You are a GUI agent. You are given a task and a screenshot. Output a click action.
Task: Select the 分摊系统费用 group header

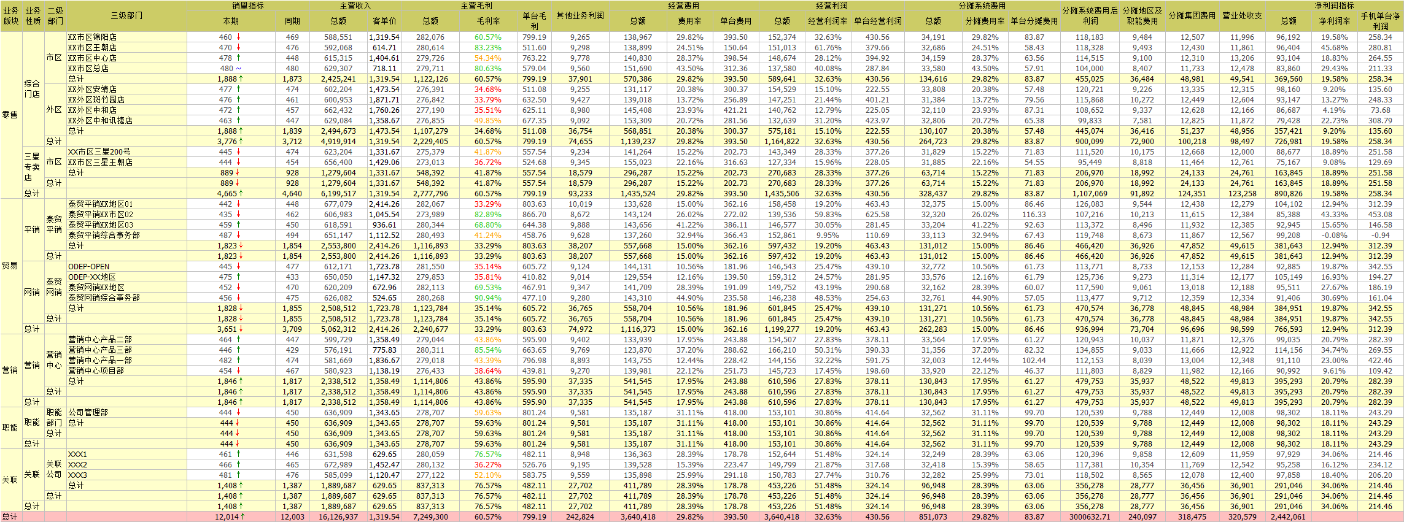coord(982,6)
